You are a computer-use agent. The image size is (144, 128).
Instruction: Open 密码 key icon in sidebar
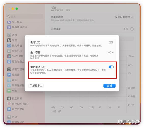[9, 117]
